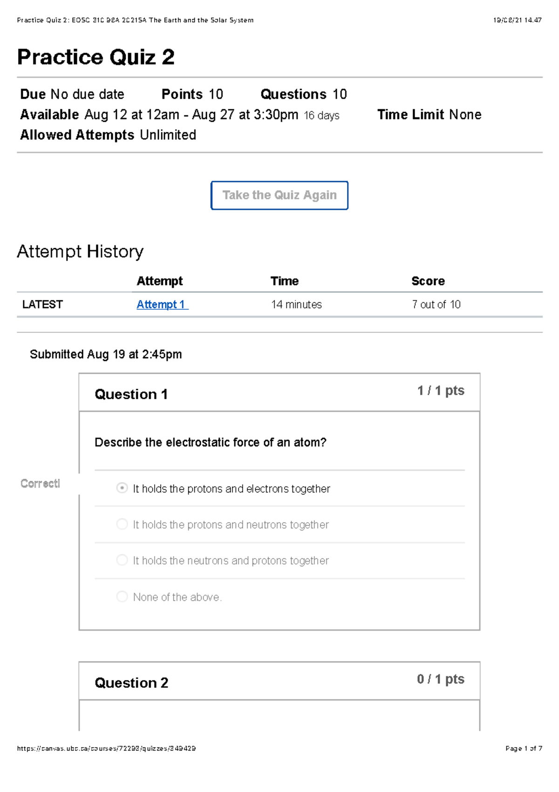
Task: Click the Attempt column header
Action: coord(160,281)
